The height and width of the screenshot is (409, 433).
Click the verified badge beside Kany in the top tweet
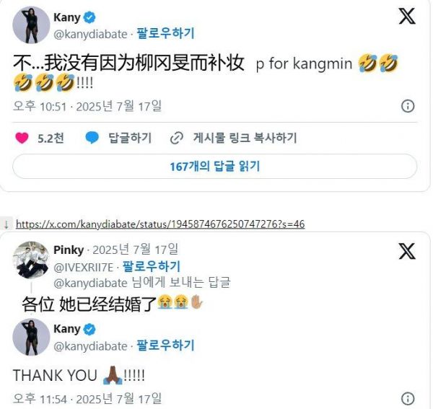[x=89, y=17]
